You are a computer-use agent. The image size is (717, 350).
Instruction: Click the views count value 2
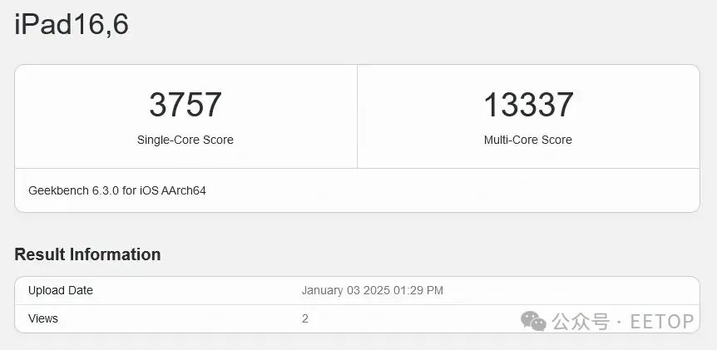(x=305, y=318)
